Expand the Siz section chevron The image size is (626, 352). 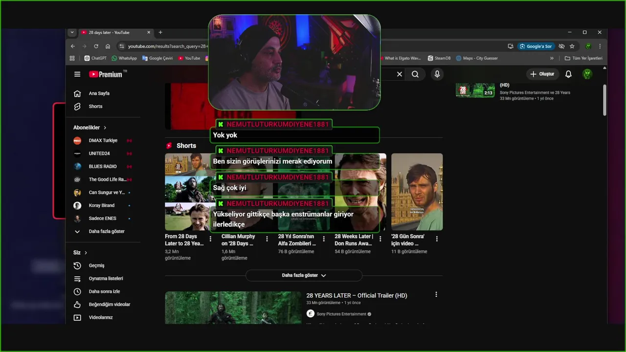click(86, 253)
